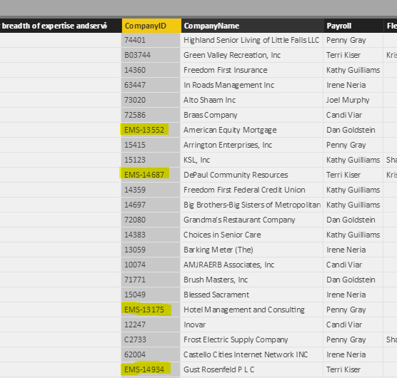397x378 pixels.
Task: Select Gust Rosenfeld P L C cell
Action: (x=251, y=369)
